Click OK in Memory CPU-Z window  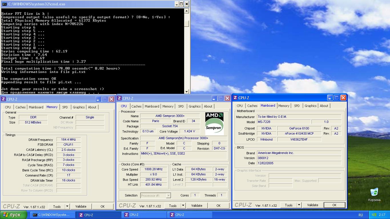(102, 206)
